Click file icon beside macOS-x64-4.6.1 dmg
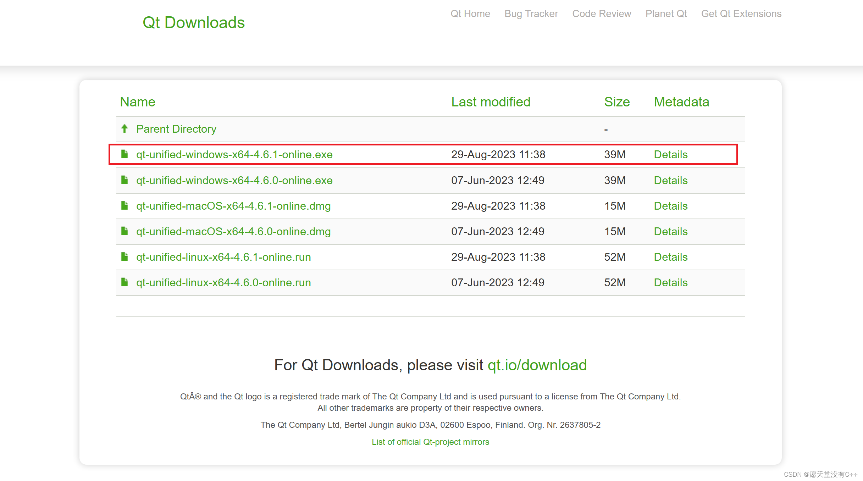This screenshot has height=481, width=863. pyautogui.click(x=125, y=205)
